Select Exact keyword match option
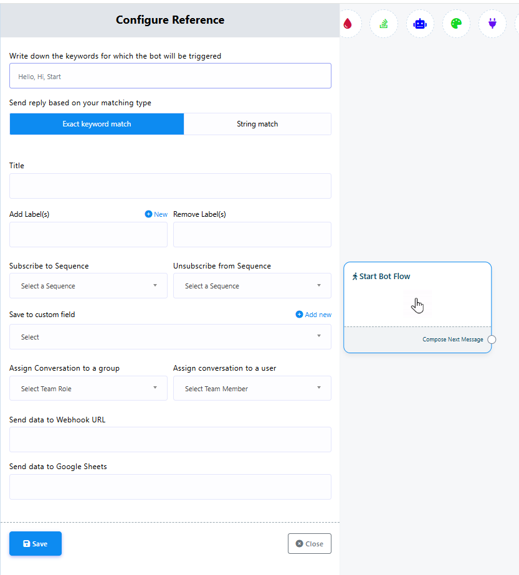519x575 pixels. pyautogui.click(x=97, y=124)
